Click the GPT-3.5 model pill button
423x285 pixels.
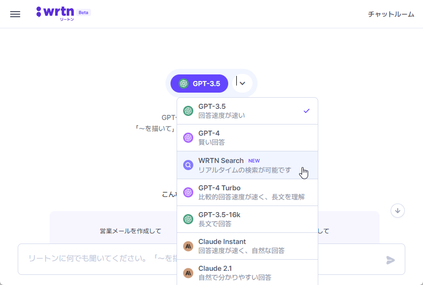point(199,84)
